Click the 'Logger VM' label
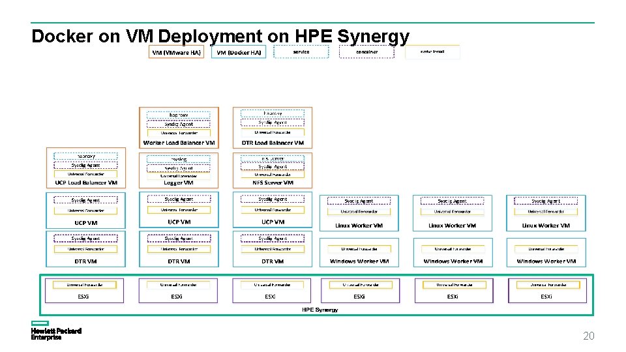This screenshot has height=352, width=626. point(179,183)
